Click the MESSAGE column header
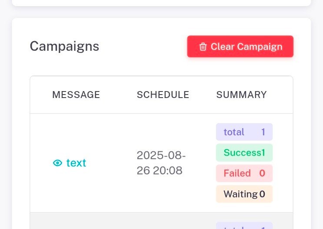323x229 pixels. [x=76, y=95]
